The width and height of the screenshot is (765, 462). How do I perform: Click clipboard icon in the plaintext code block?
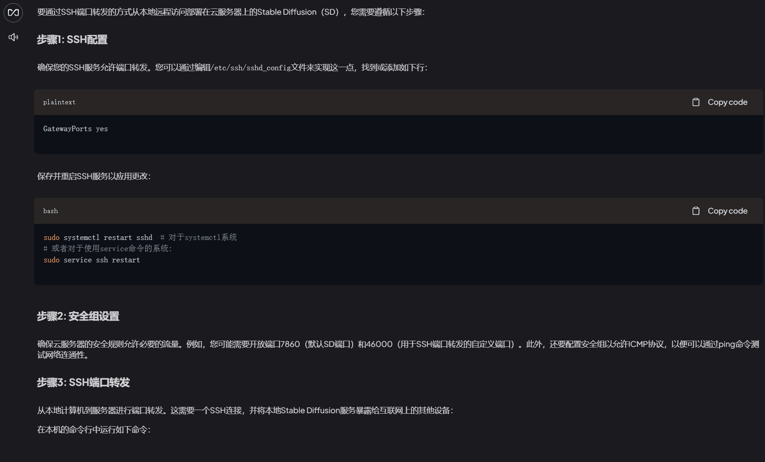pos(696,102)
